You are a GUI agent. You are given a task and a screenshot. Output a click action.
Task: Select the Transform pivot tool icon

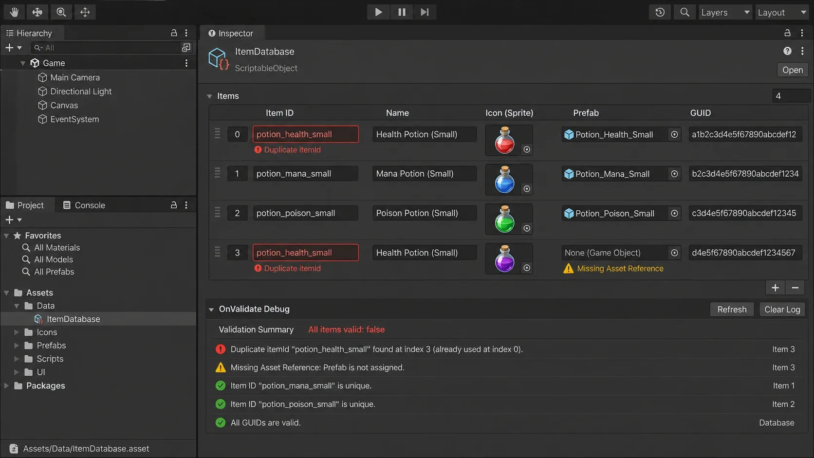[x=85, y=12]
